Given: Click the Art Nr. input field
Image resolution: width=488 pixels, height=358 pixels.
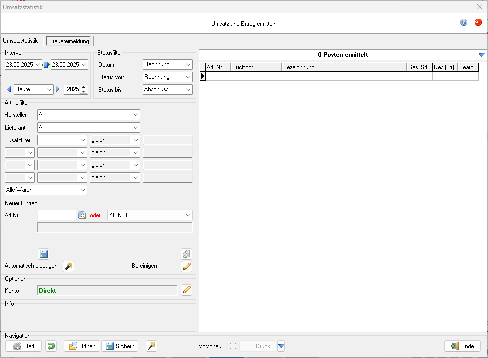Looking at the screenshot, I should tap(57, 215).
